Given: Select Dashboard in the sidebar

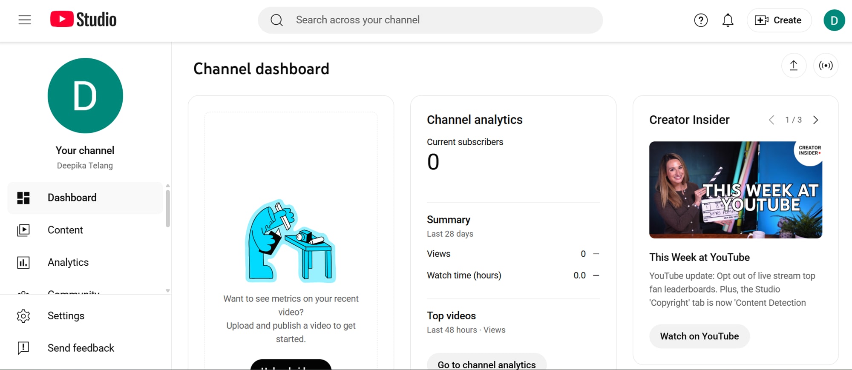Looking at the screenshot, I should click(72, 198).
